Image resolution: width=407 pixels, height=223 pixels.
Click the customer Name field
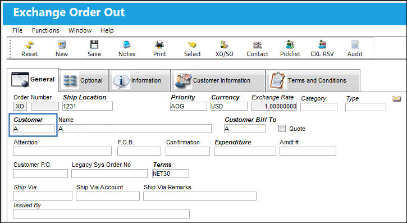(x=135, y=129)
